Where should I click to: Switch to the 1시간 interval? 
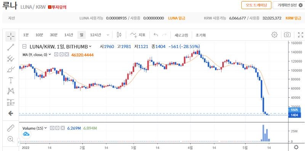coord(69,35)
